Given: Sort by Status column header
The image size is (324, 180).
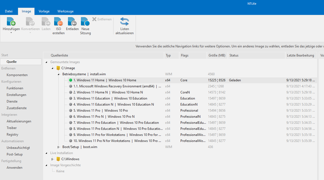Looking at the screenshot, I should tap(256, 55).
